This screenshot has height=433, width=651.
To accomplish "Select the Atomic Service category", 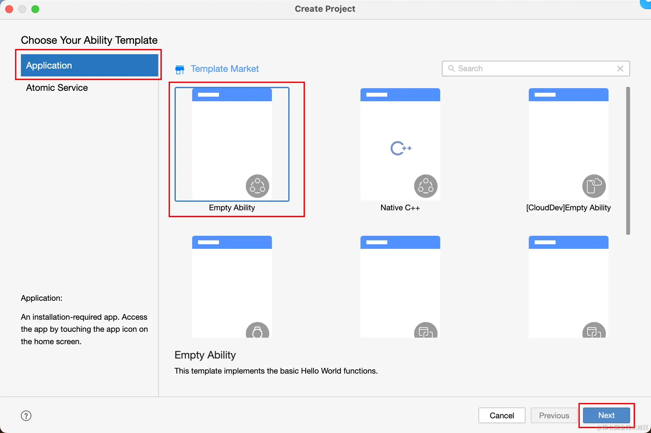I will (x=57, y=88).
